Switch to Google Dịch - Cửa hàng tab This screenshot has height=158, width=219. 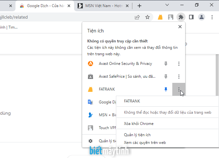coord(45,6)
